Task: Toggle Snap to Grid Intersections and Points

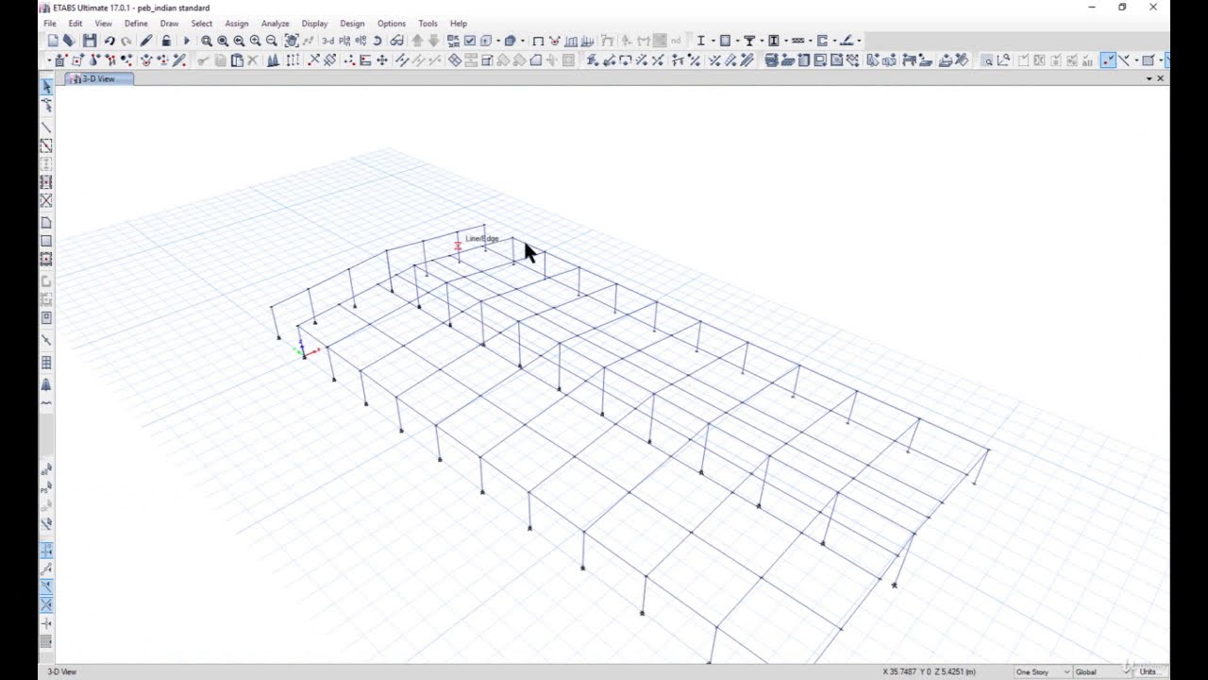Action: pos(46,550)
